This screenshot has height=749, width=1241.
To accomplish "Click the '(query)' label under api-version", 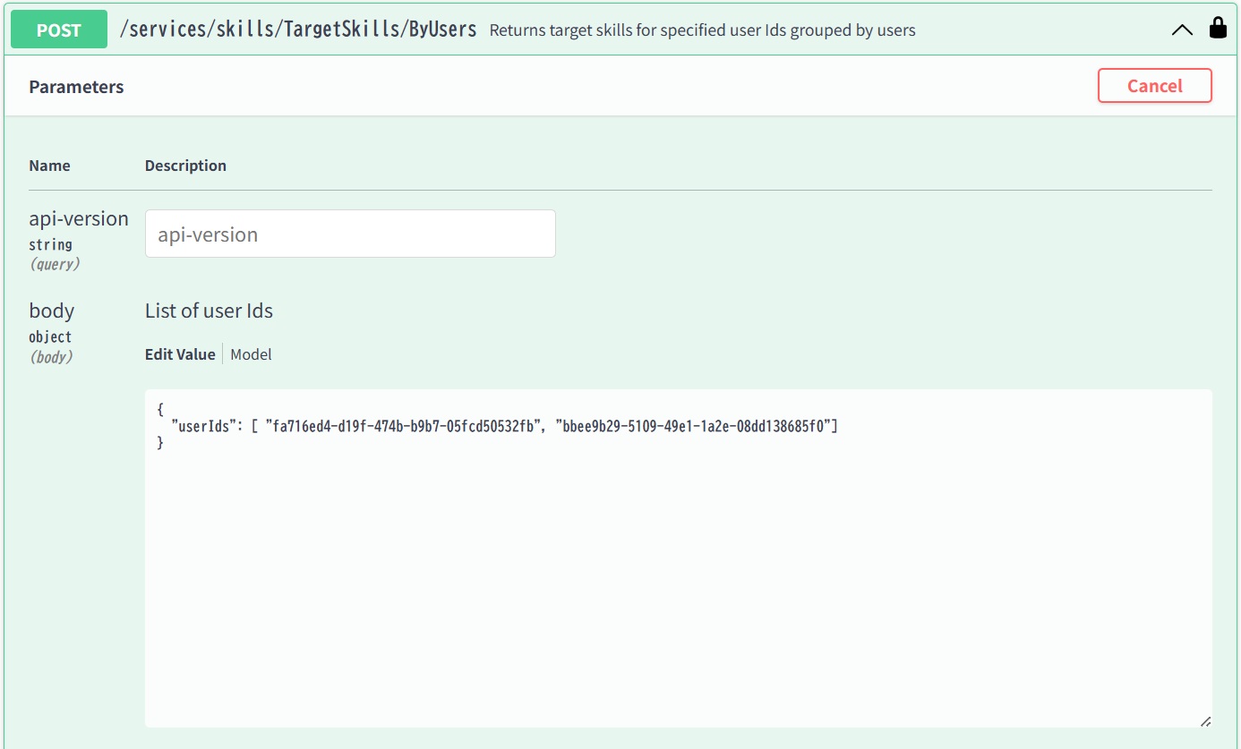I will 55,264.
